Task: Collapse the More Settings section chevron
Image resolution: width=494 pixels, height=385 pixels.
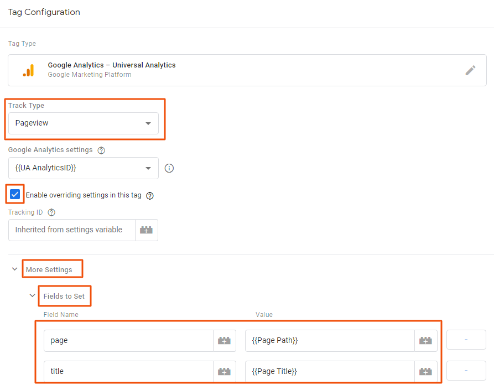Action: point(14,269)
